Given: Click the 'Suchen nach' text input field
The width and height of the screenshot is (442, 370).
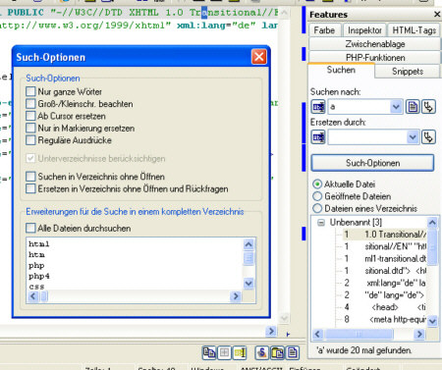Looking at the screenshot, I should pyautogui.click(x=359, y=107).
